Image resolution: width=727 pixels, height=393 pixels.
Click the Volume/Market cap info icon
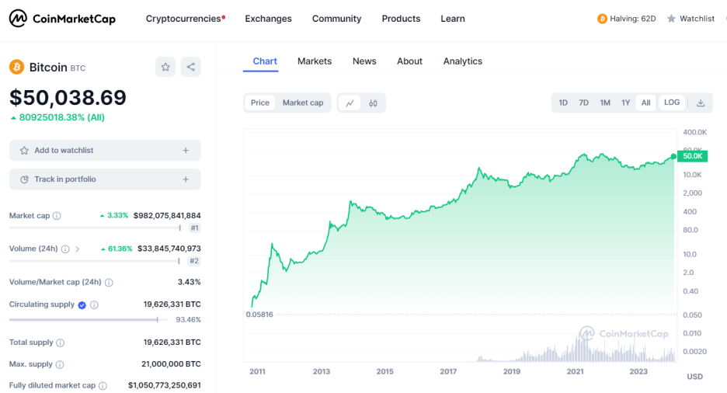click(109, 282)
